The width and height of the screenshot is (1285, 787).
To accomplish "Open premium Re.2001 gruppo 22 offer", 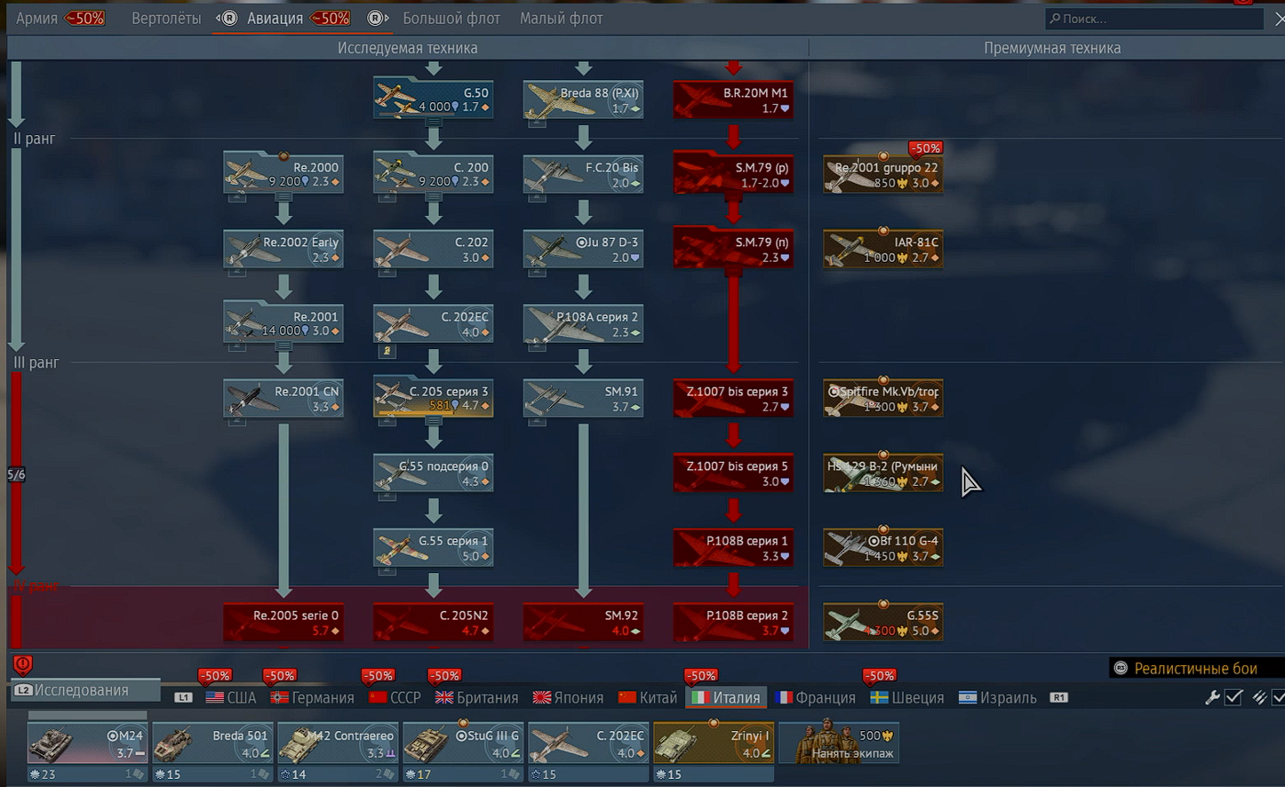I will pyautogui.click(x=883, y=174).
